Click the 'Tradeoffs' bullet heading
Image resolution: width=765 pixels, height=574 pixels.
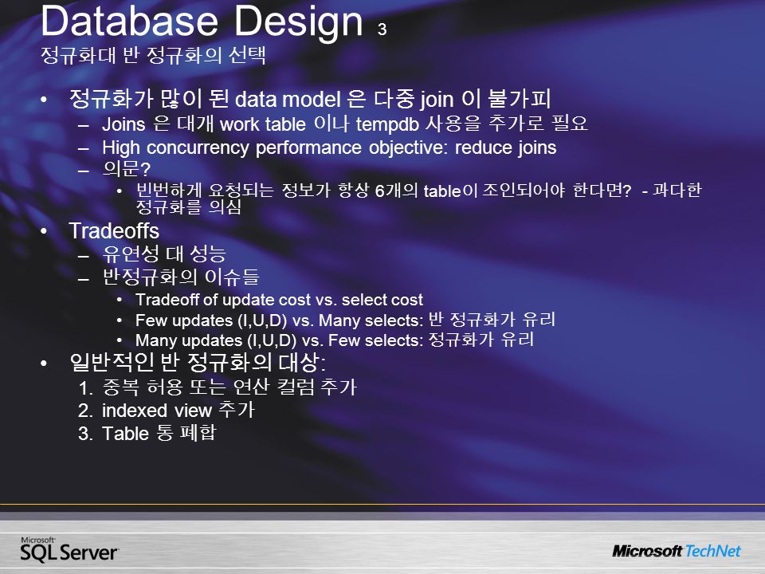point(114,231)
